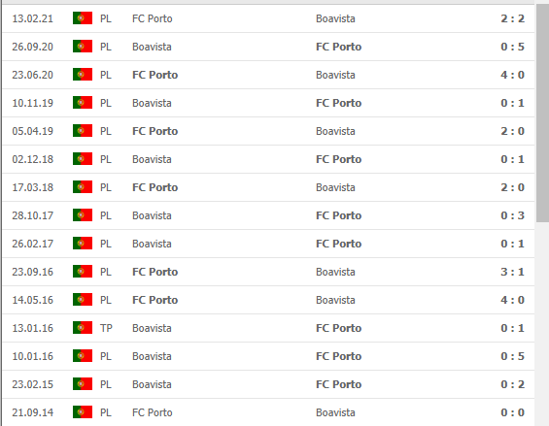The image size is (549, 426).
Task: Click the date 02.12.18 match row
Action: 33,159
